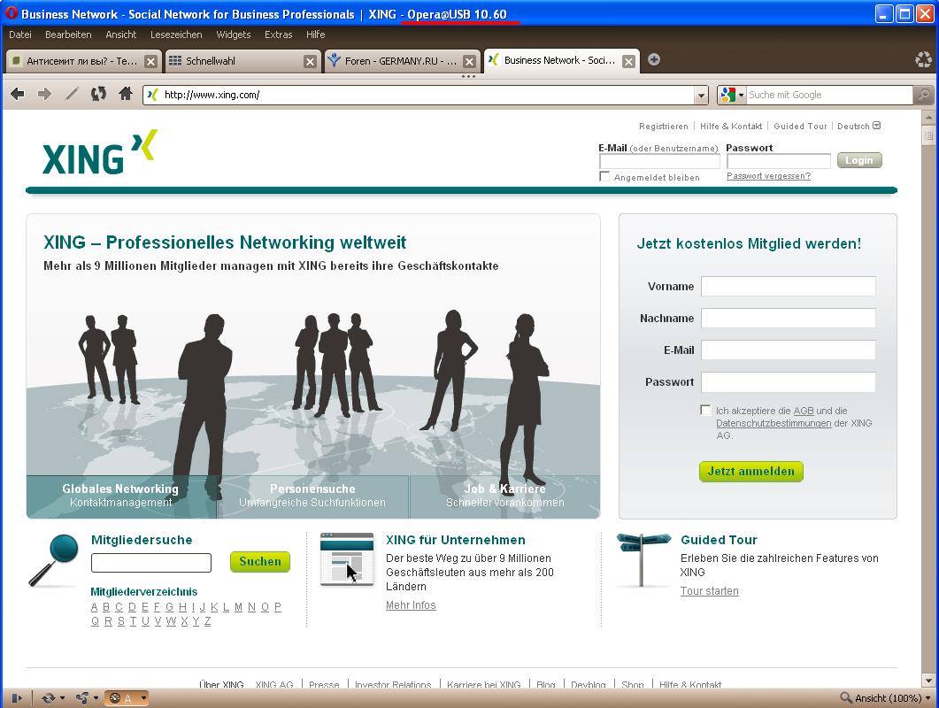Screen dimensions: 939x708
Task: Click the Mitgliedersuche magnifying glass image
Action: click(54, 561)
